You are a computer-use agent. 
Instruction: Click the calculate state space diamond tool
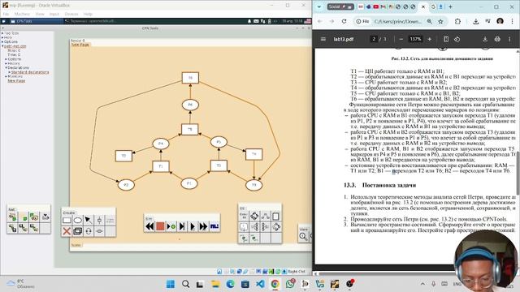pos(254,217)
